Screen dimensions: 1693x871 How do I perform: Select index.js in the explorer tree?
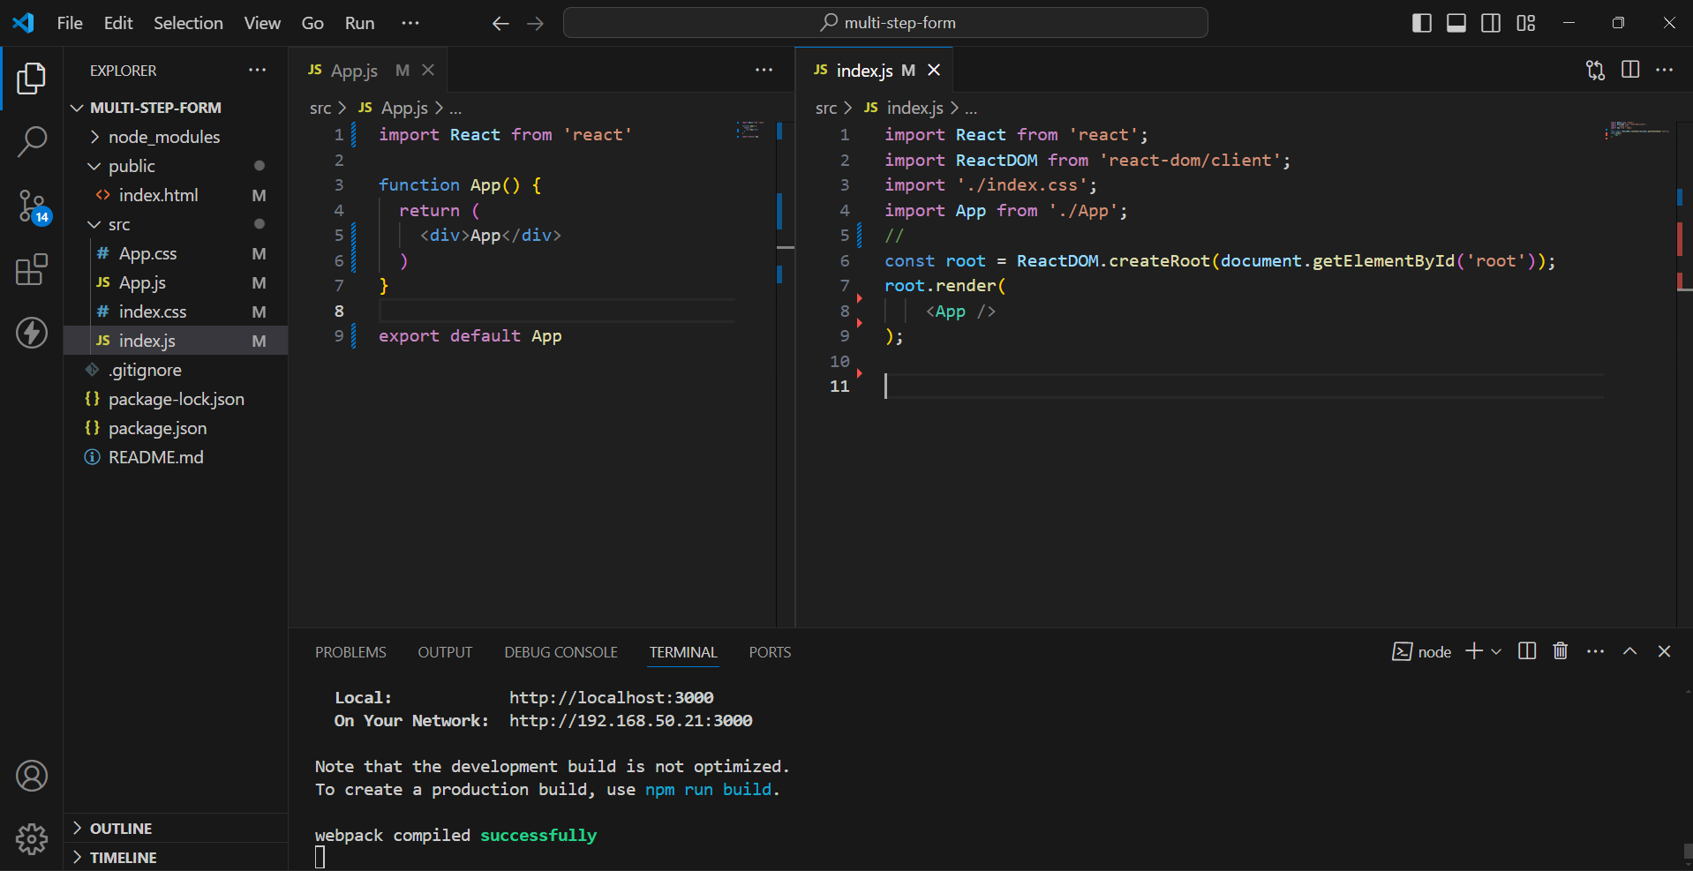[176, 341]
